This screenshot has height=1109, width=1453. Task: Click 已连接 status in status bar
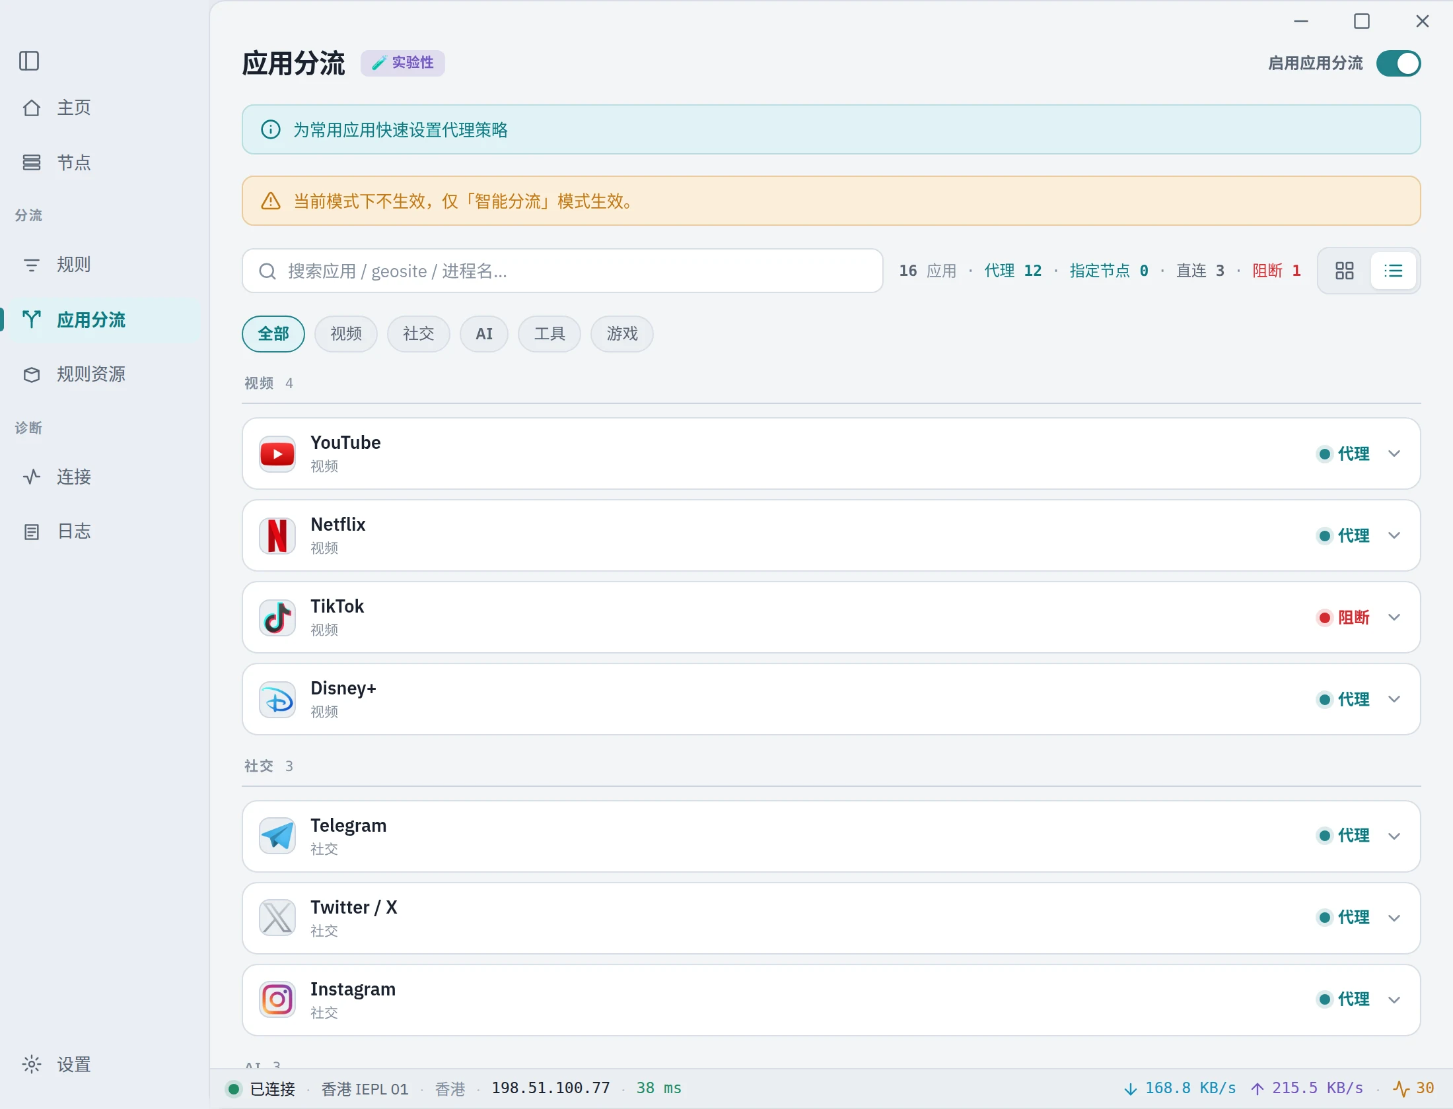(x=261, y=1089)
